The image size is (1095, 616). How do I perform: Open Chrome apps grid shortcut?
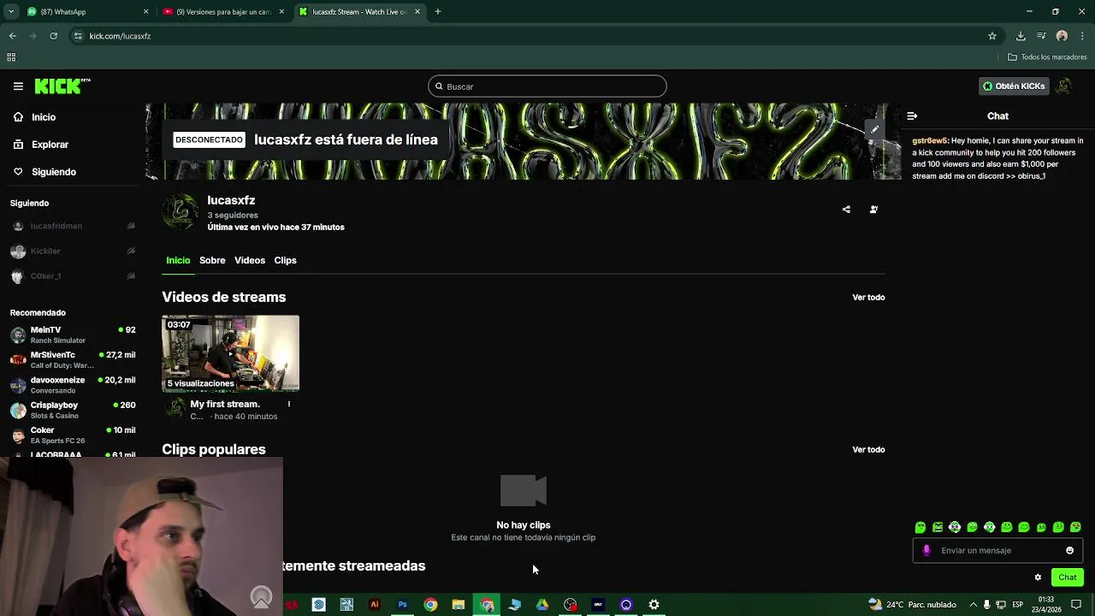click(x=11, y=57)
